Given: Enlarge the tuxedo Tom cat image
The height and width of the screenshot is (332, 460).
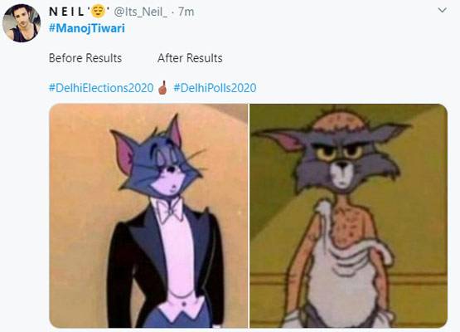Looking at the screenshot, I should (148, 216).
